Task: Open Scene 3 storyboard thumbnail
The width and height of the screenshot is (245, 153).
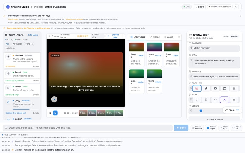Action: pos(172,47)
